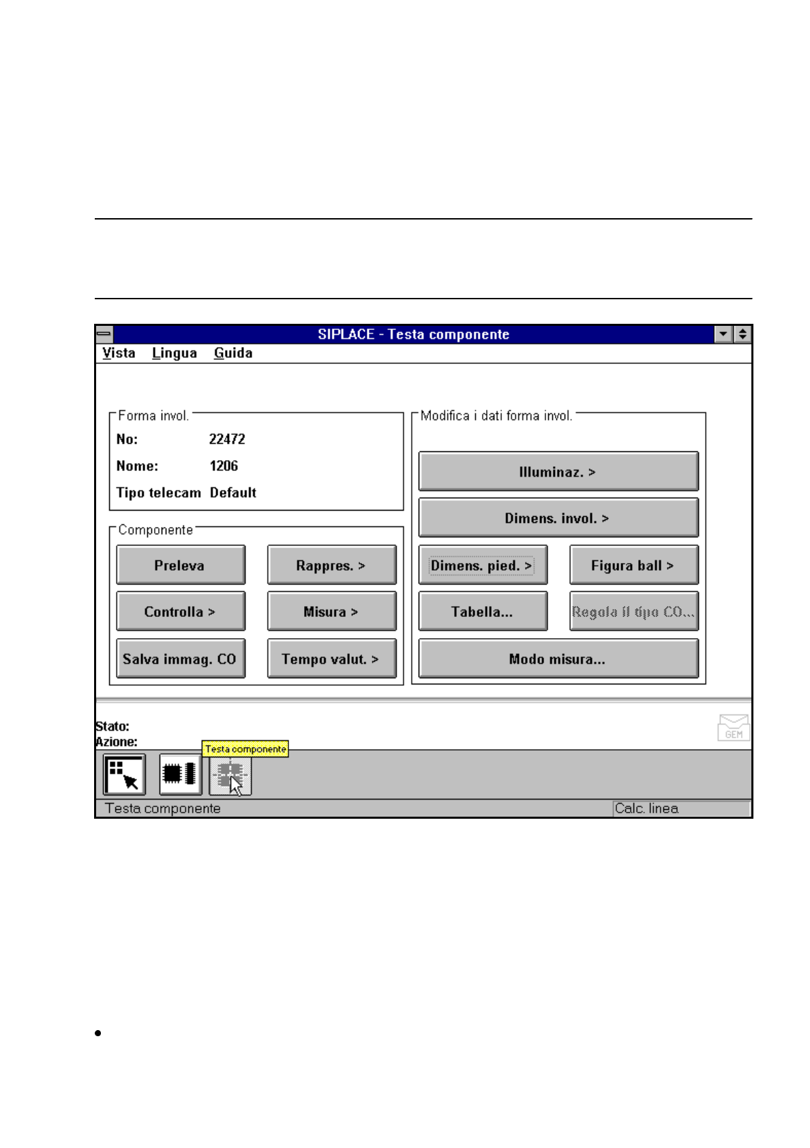Viewport: 810px width, 1148px height.
Task: Click the Tipo telecam value Default
Action: click(233, 492)
